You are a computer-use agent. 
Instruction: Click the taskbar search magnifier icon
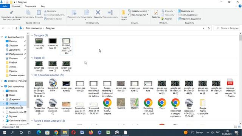click(13, 133)
